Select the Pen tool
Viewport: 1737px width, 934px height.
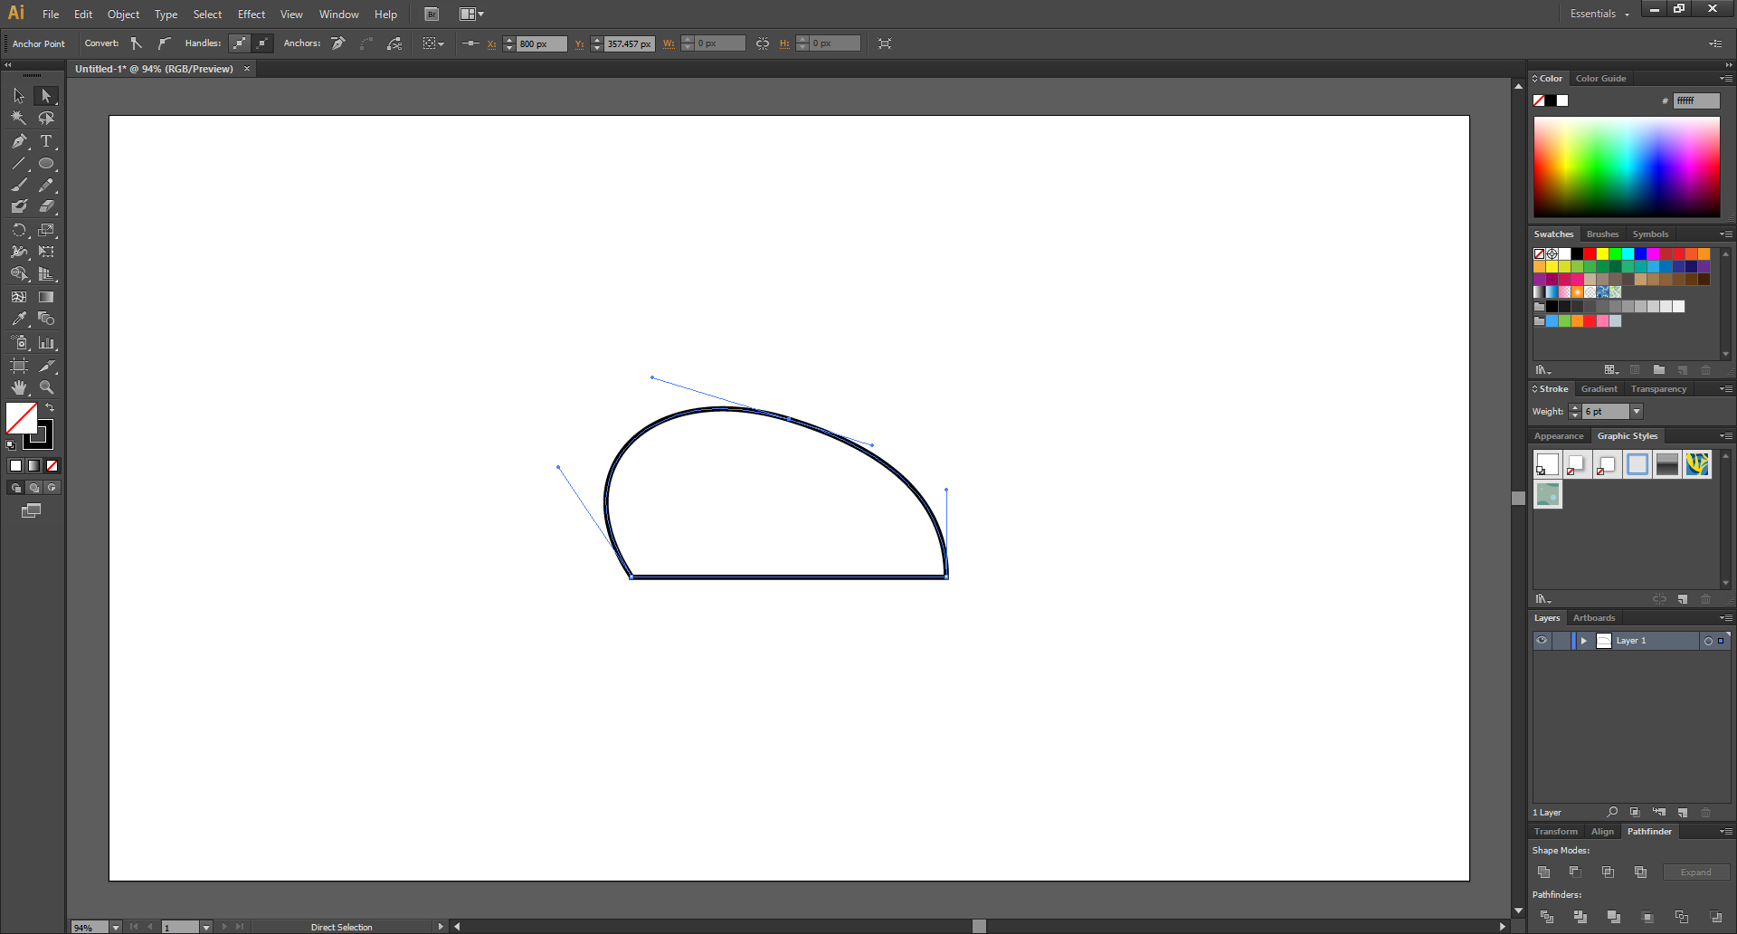click(x=19, y=141)
